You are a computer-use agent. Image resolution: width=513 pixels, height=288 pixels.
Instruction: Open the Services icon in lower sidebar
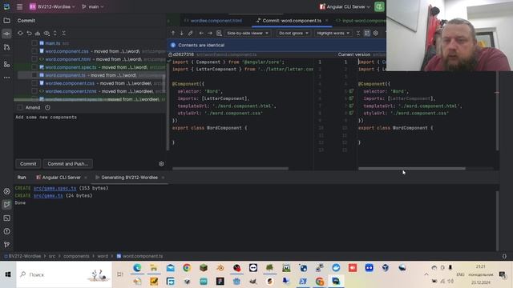6,191
